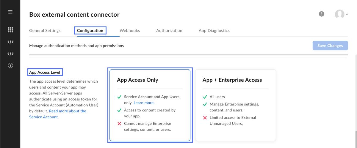Open Read more about the Service Account link
The image size is (357, 148).
point(58,114)
